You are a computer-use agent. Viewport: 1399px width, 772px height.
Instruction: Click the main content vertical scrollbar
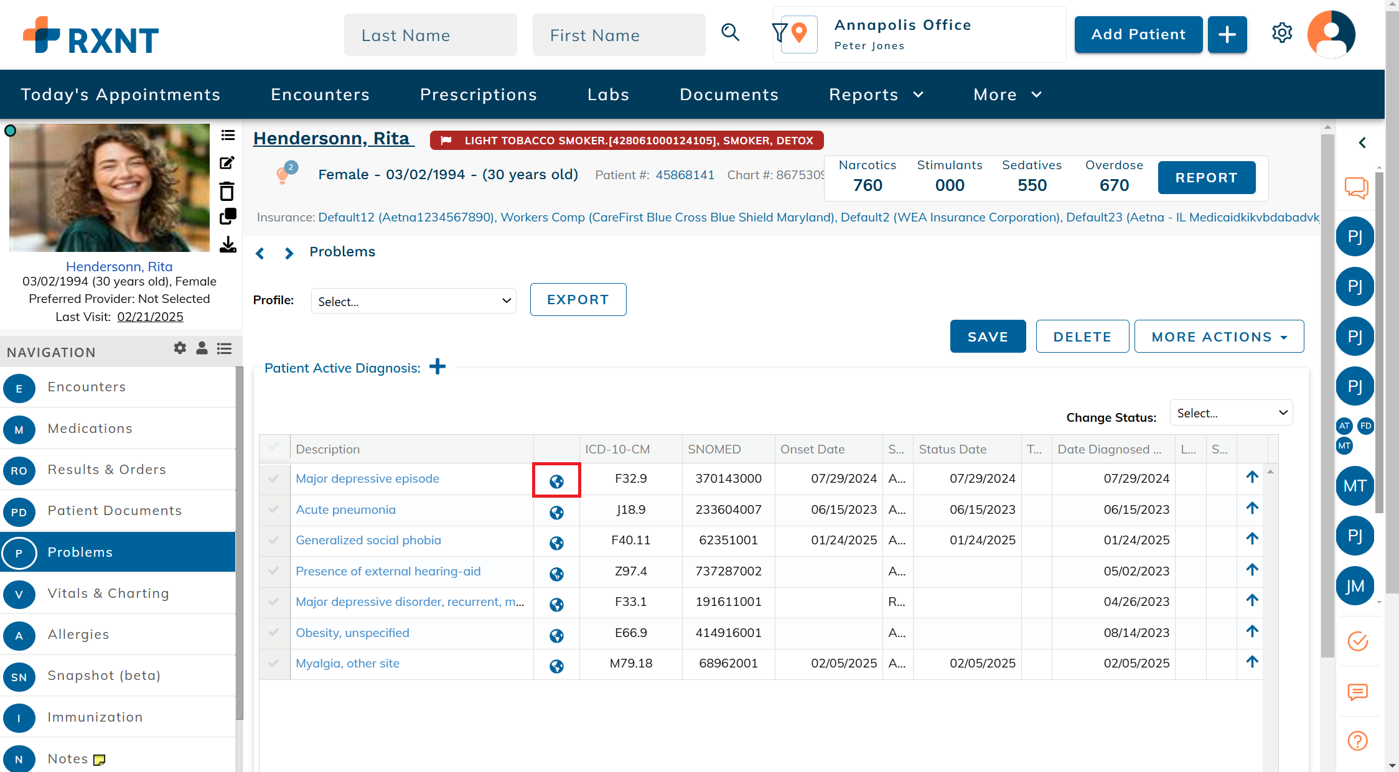pyautogui.click(x=1327, y=396)
